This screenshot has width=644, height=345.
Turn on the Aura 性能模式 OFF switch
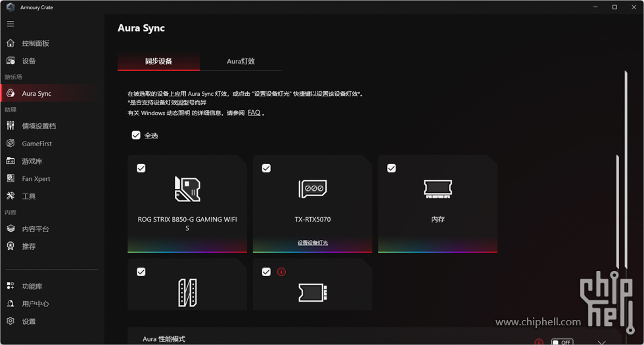[563, 342]
